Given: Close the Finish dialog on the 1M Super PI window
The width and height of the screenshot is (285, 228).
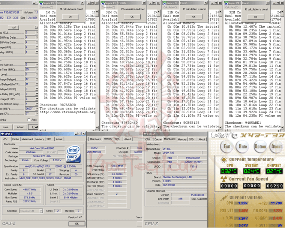Looking at the screenshot, I should pyautogui.click(x=82, y=3).
